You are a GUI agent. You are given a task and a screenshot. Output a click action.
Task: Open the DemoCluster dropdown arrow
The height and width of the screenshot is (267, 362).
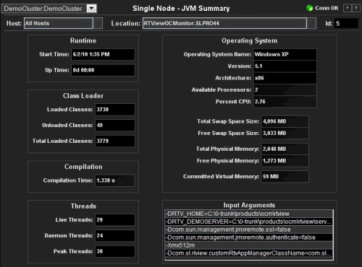click(91, 9)
